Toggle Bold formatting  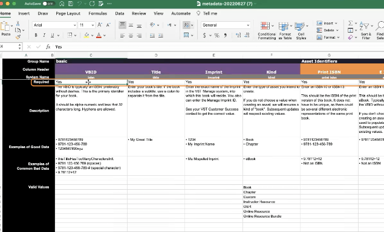point(36,35)
